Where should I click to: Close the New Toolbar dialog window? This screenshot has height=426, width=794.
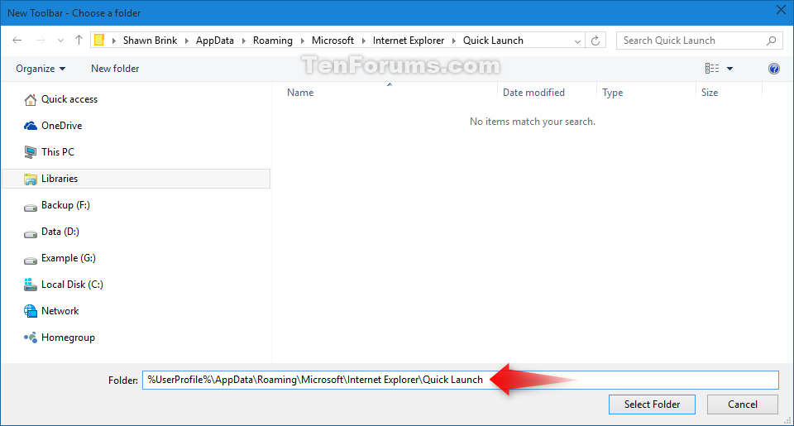(x=781, y=10)
